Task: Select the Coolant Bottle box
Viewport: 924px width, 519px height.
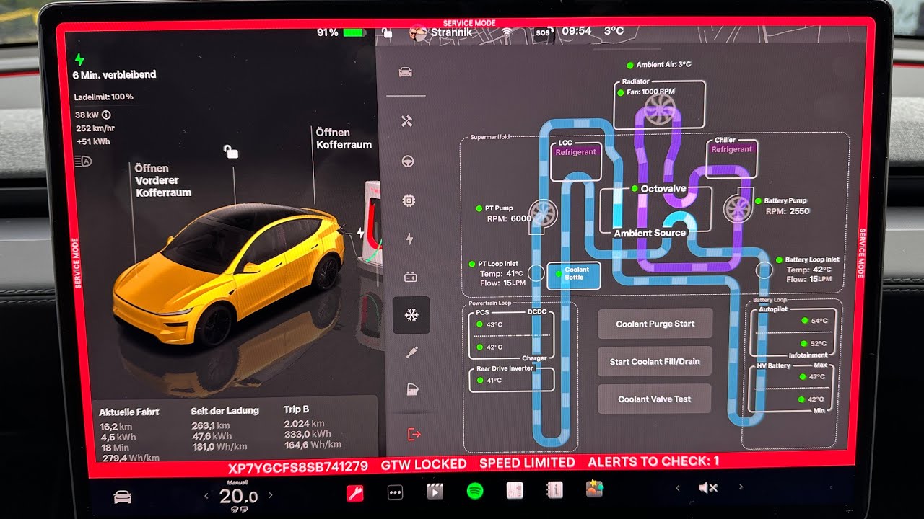Action: pyautogui.click(x=574, y=276)
